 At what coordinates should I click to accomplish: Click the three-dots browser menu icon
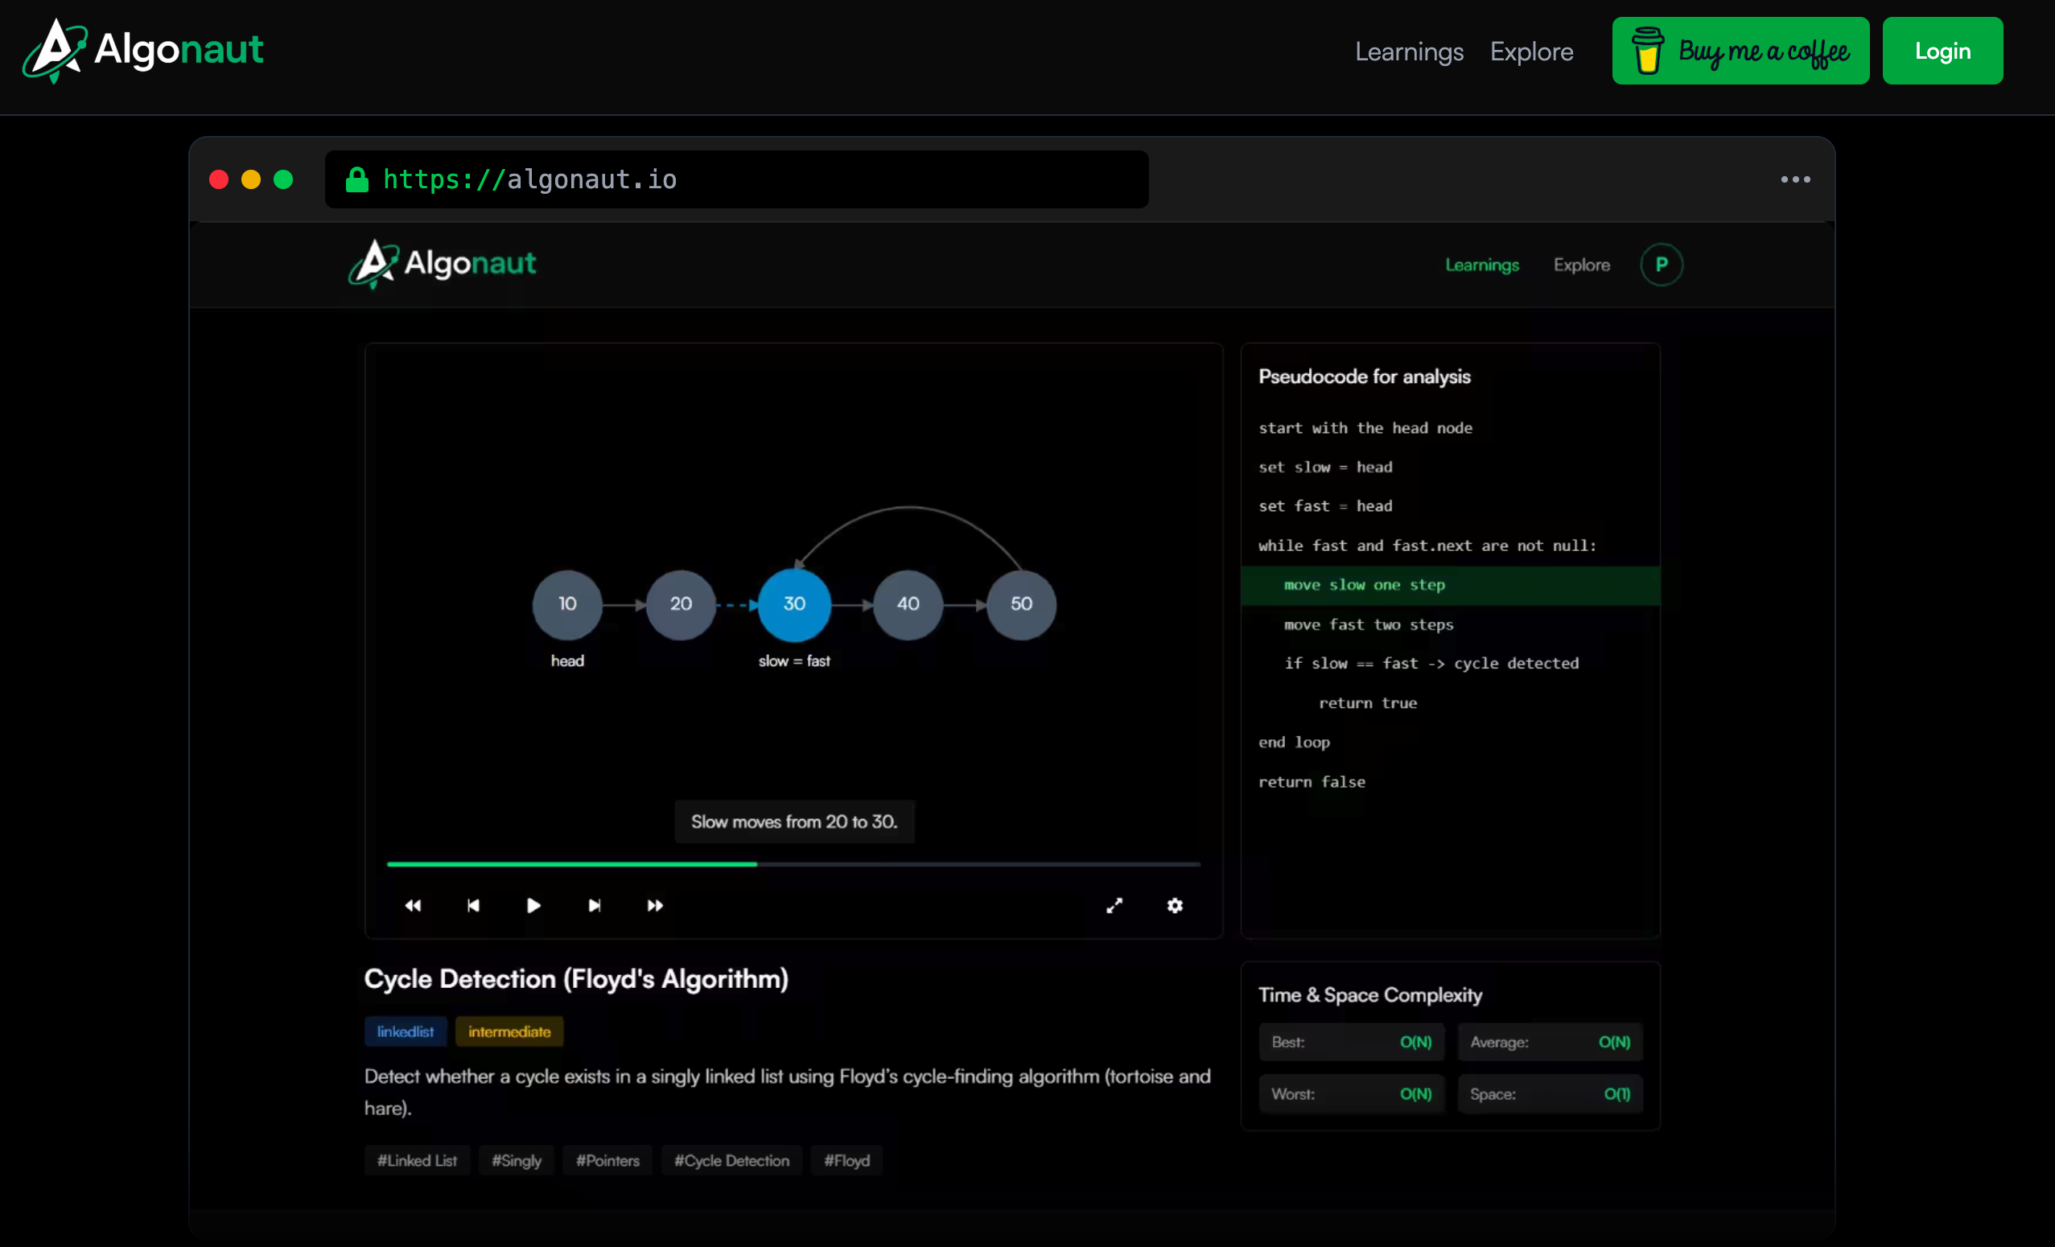(x=1795, y=179)
